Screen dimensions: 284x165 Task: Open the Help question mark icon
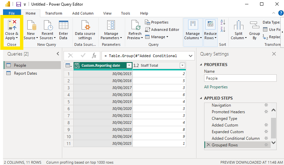pyautogui.click(x=281, y=13)
